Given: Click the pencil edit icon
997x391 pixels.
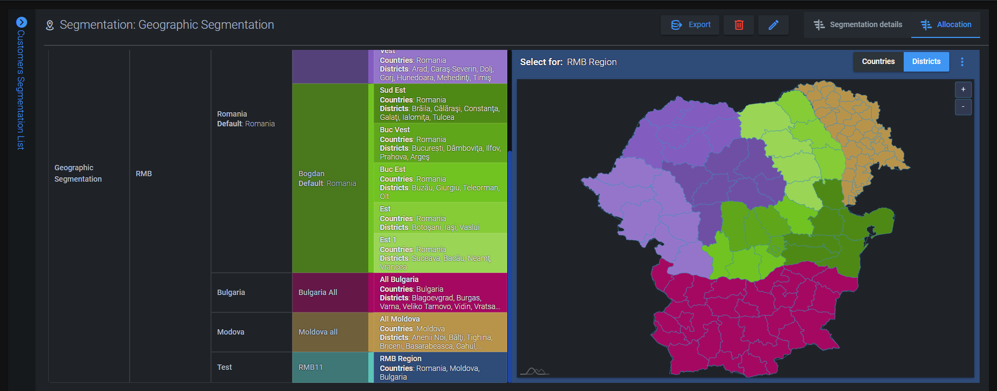Looking at the screenshot, I should coord(773,25).
